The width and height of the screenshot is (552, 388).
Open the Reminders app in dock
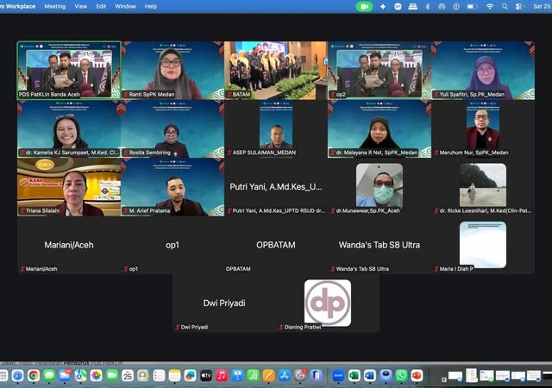pyautogui.click(x=159, y=376)
